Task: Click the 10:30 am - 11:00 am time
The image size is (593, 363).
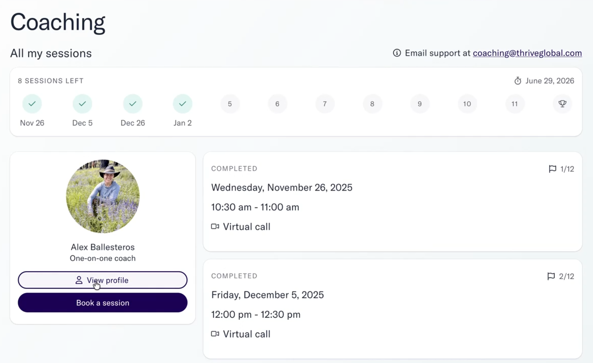Action: pyautogui.click(x=255, y=207)
